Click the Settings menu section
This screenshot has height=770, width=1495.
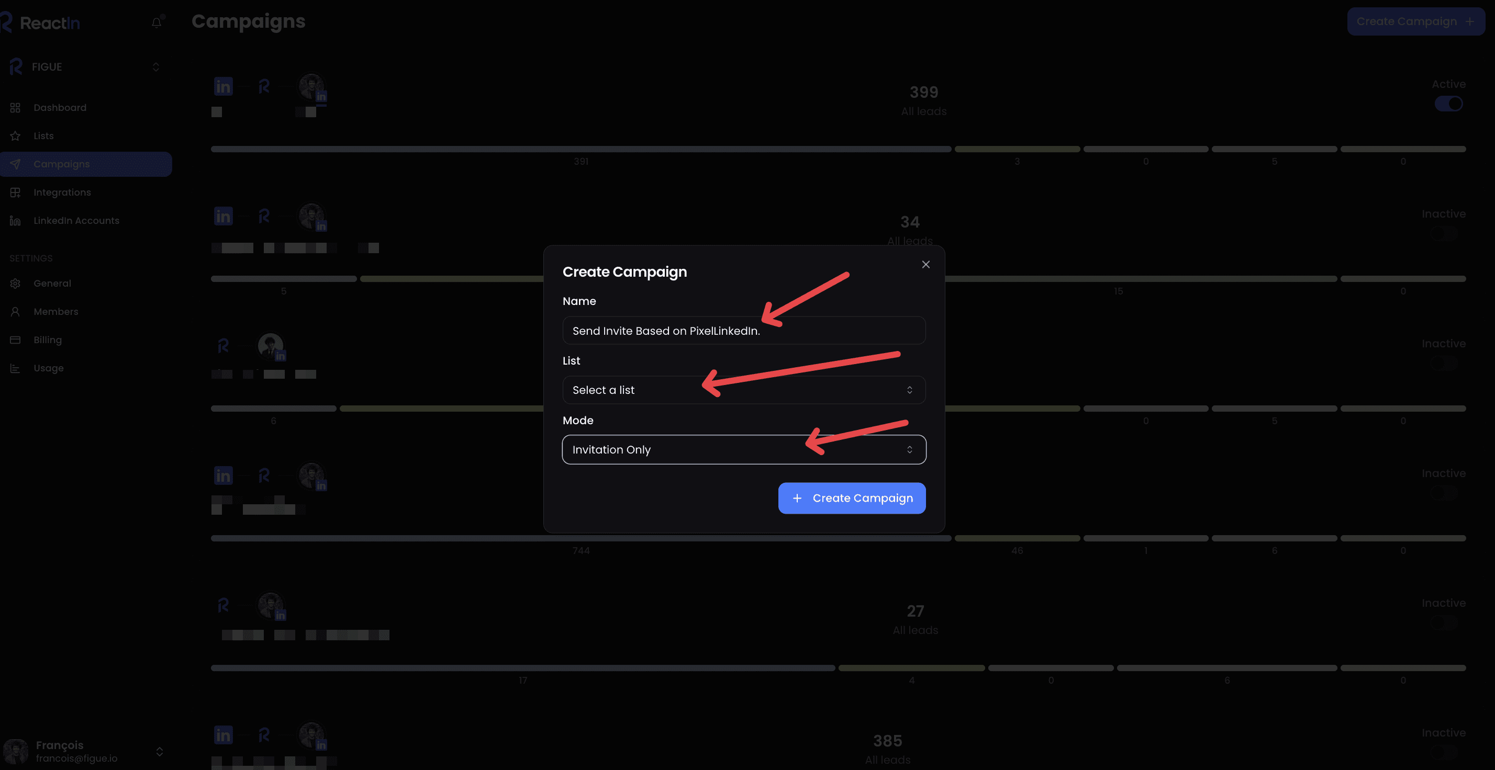click(x=30, y=258)
